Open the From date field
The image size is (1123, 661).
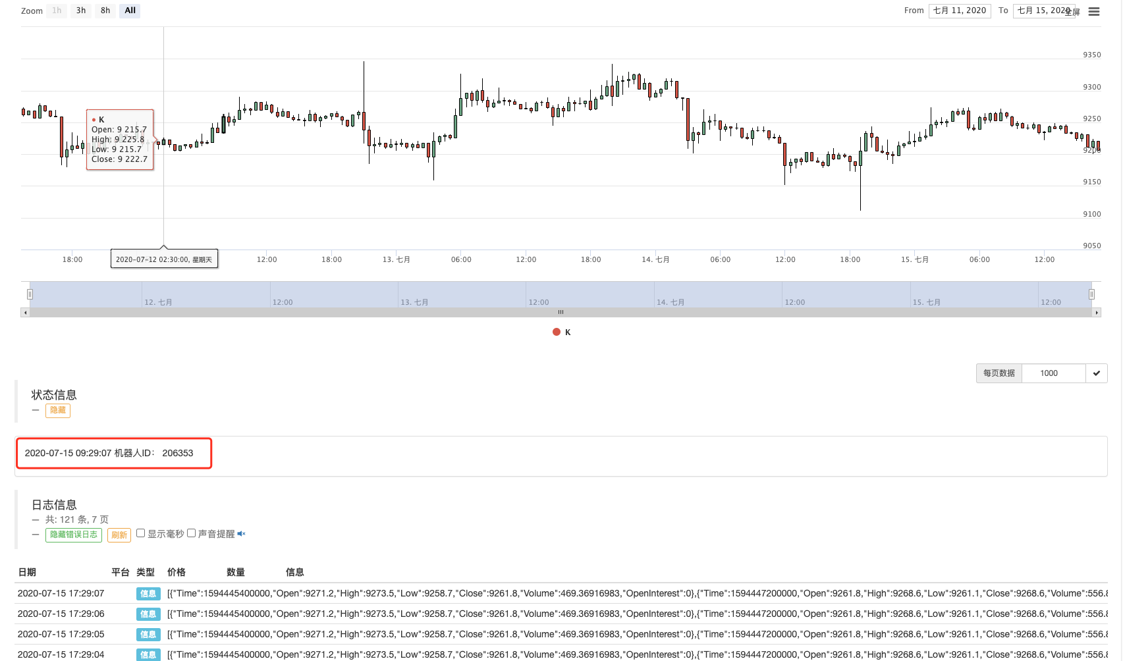(959, 11)
